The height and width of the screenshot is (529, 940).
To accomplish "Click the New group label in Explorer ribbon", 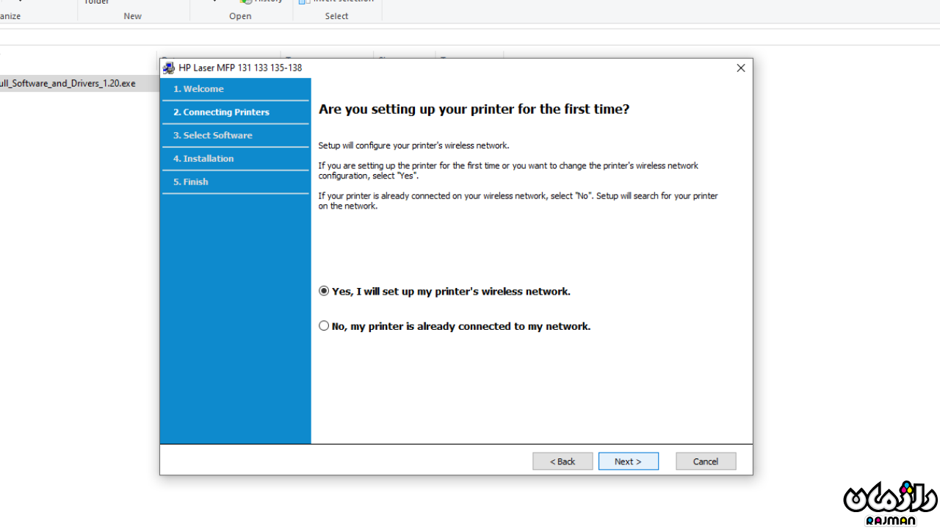I will click(x=133, y=16).
